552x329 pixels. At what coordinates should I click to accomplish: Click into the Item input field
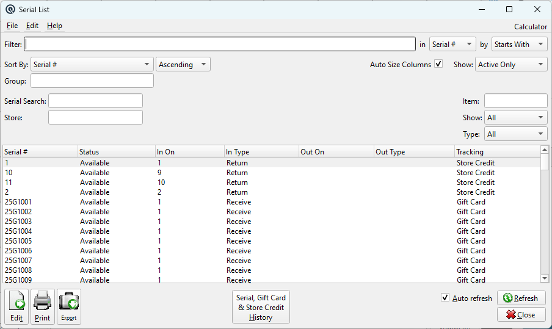point(516,101)
